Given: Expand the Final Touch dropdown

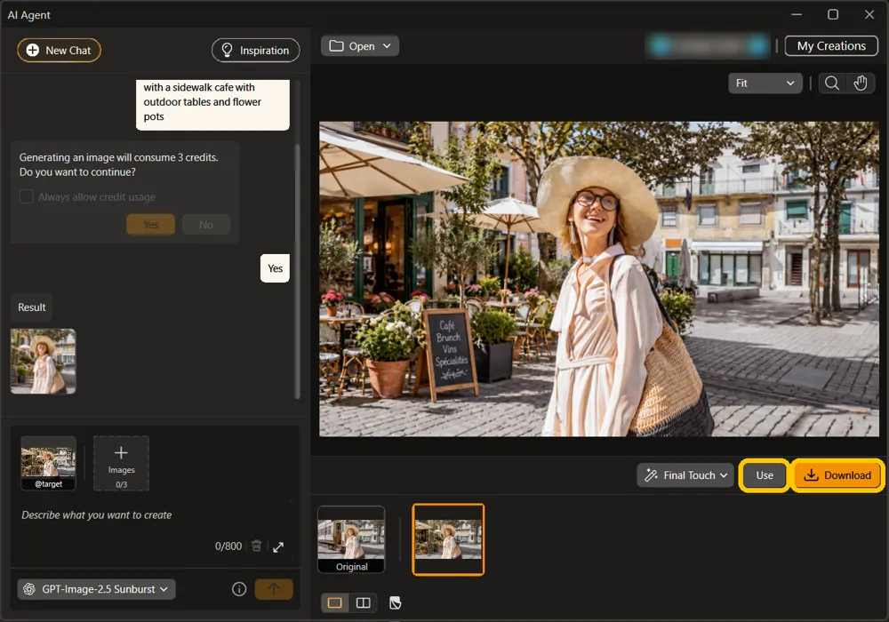Looking at the screenshot, I should tap(685, 475).
